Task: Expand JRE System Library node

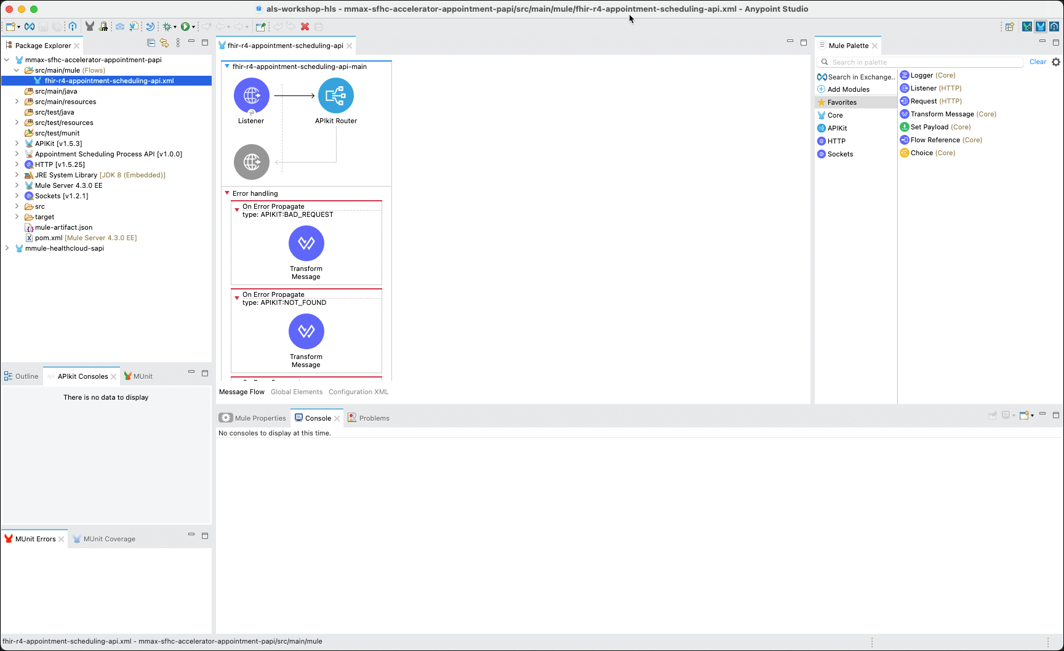Action: click(17, 175)
